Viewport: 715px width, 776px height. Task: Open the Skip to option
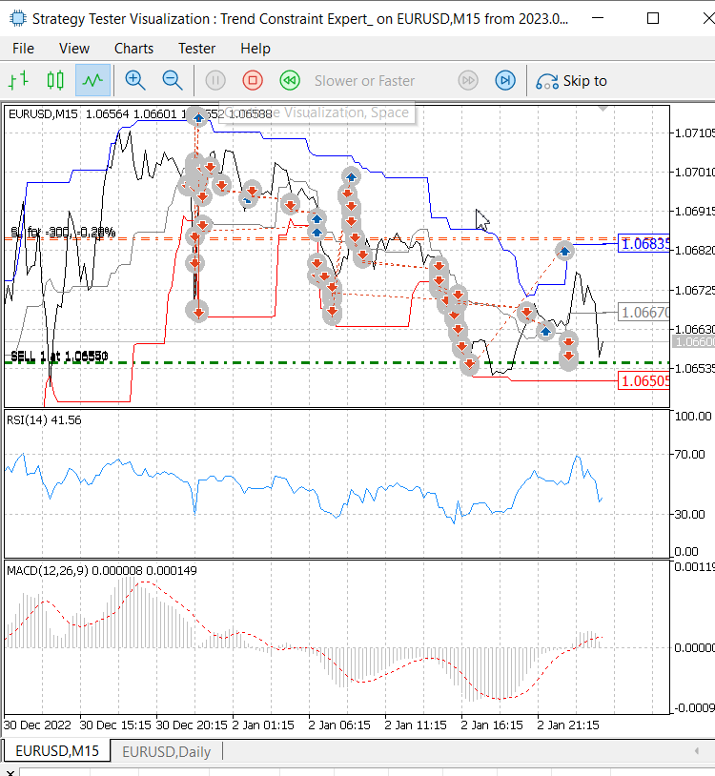coord(571,81)
